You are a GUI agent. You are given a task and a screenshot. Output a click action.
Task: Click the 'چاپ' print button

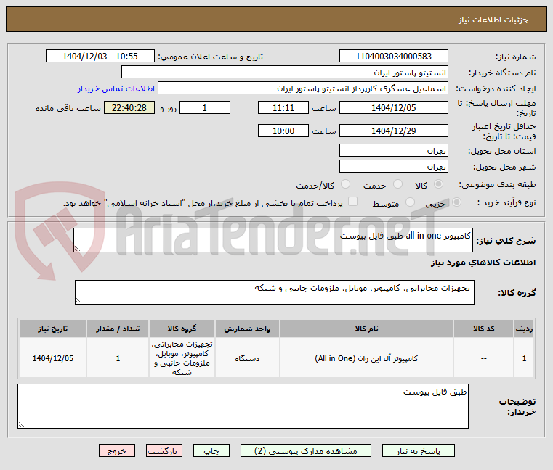pos(211,450)
